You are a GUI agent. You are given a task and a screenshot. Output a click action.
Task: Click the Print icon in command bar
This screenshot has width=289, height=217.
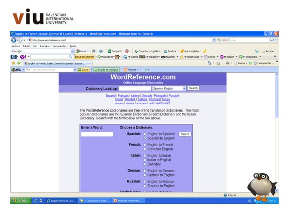[x=227, y=63]
